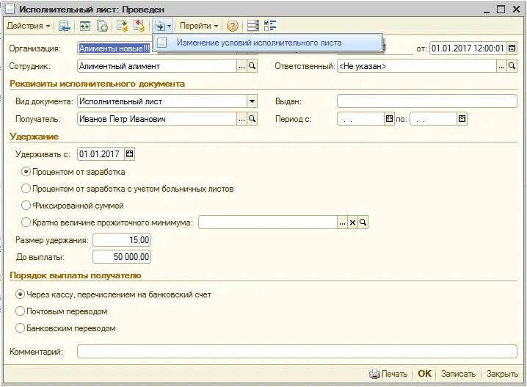Select Процентом от заработка с учетом больничных листов
527x387 pixels.
[x=128, y=189]
